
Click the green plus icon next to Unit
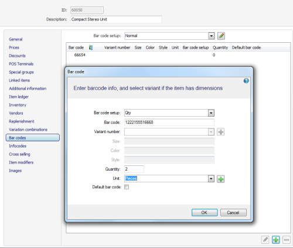221,179
